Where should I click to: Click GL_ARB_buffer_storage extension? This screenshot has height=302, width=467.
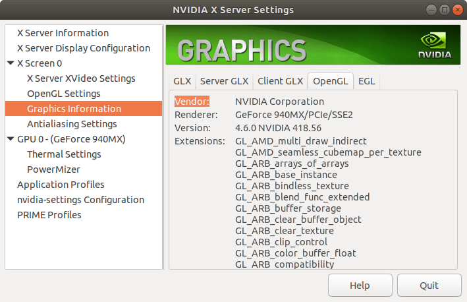pos(288,208)
